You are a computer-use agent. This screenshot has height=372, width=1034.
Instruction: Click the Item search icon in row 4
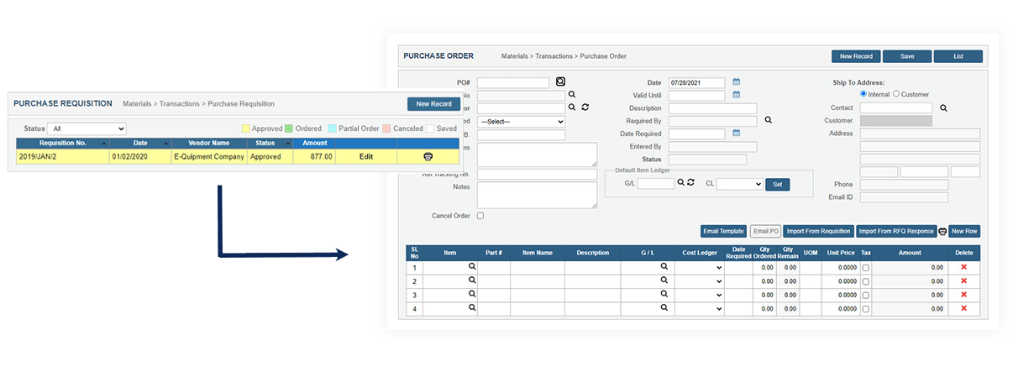point(472,308)
